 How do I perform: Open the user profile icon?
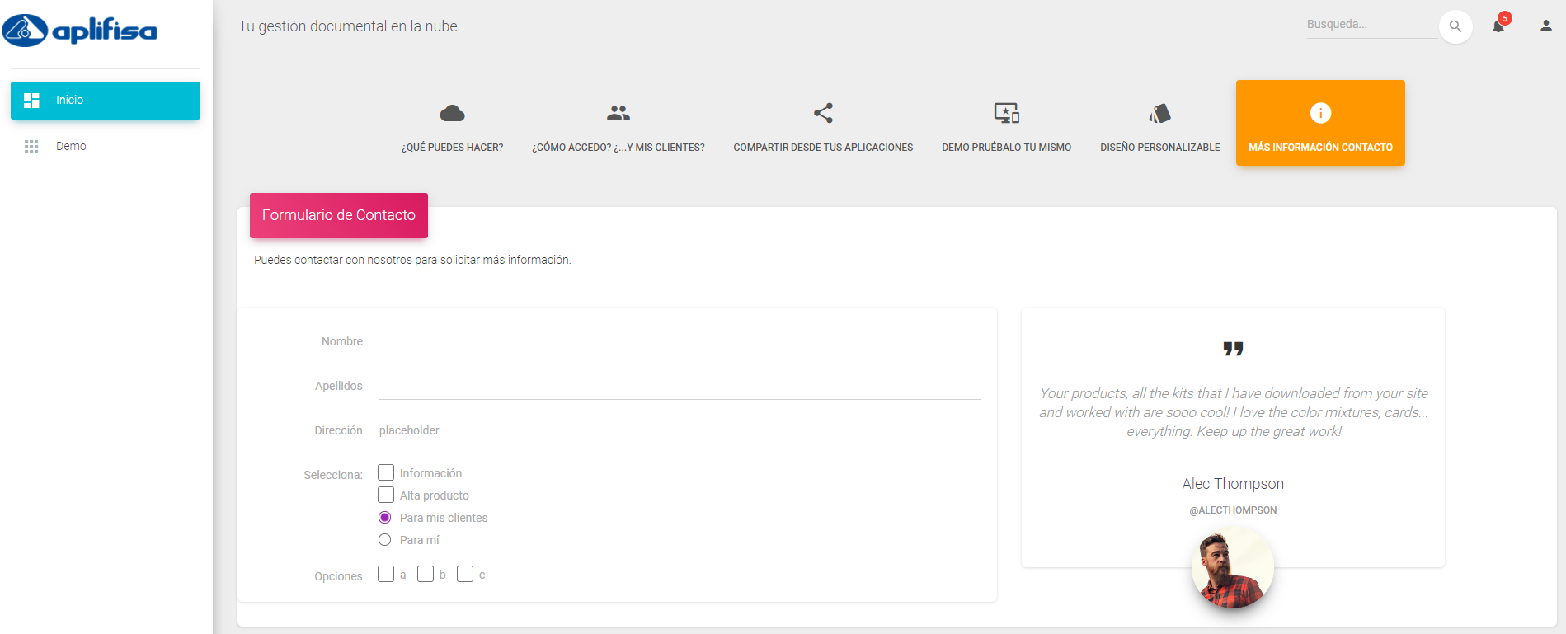tap(1545, 26)
